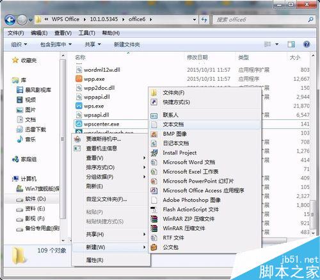Viewport: 320px width, 280px height.
Task: Open the 编辑(E) menu
Action: point(39,33)
